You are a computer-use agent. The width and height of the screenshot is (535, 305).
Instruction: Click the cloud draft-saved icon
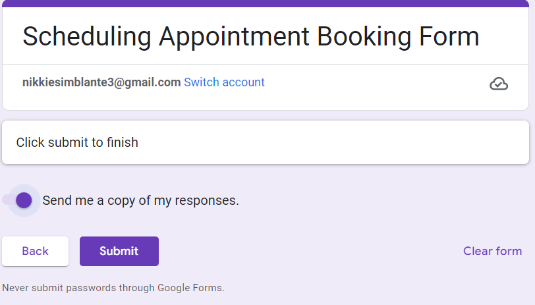(499, 84)
